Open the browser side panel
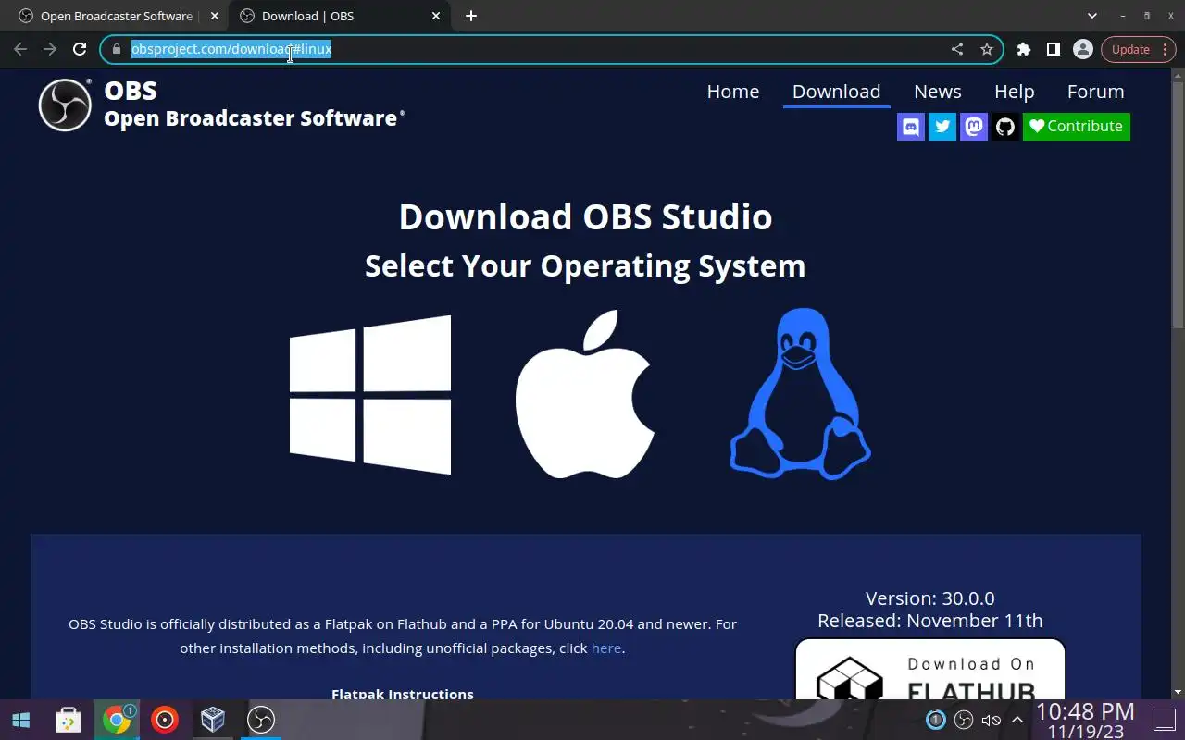1185x740 pixels. click(x=1054, y=49)
